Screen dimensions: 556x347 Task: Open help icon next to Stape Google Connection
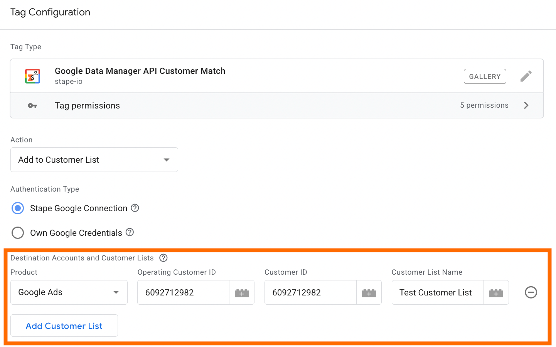pyautogui.click(x=135, y=208)
